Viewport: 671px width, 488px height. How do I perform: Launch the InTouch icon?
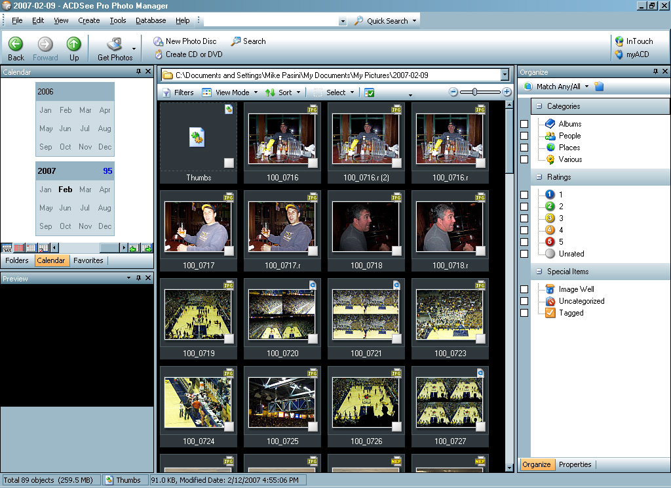coord(619,41)
